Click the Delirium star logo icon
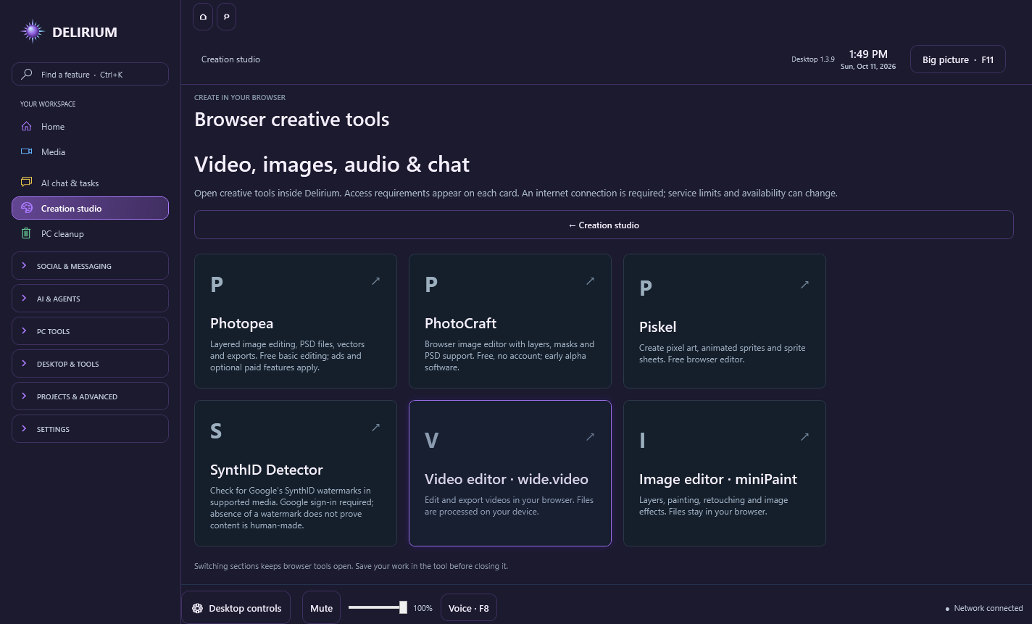 click(33, 31)
